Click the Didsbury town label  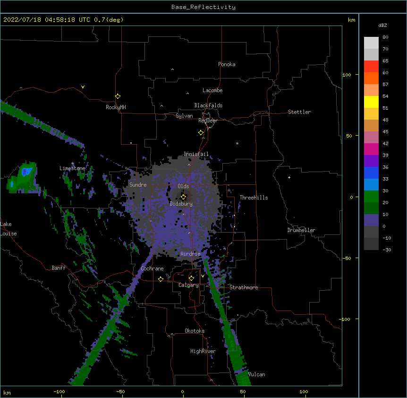(x=181, y=204)
